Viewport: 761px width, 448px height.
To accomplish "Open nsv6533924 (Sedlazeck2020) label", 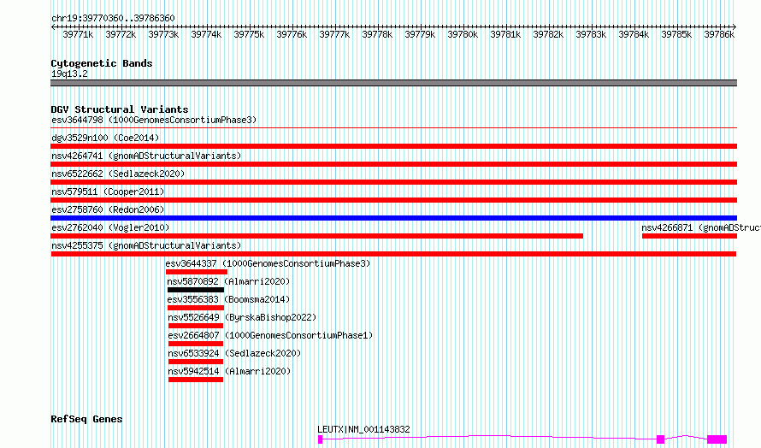I will (x=234, y=353).
